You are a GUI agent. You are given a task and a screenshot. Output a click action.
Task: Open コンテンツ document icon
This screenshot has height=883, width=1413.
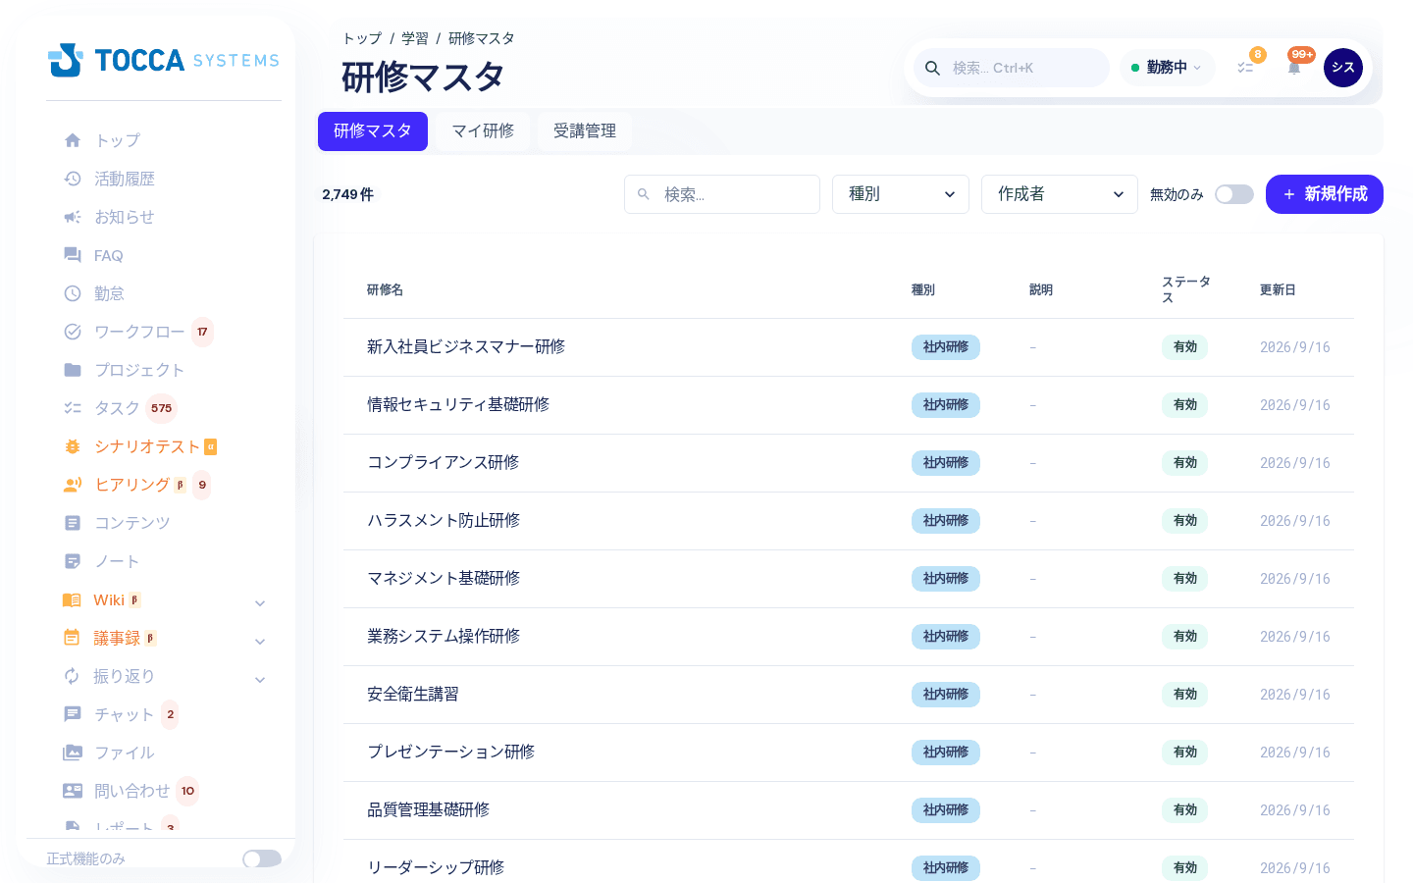point(73,523)
